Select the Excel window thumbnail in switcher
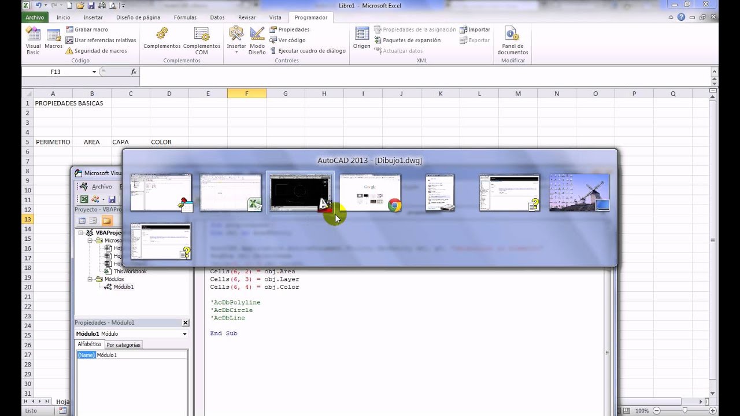The height and width of the screenshot is (416, 740). click(231, 192)
